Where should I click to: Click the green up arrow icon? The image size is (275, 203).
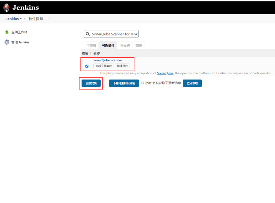(x=7, y=32)
